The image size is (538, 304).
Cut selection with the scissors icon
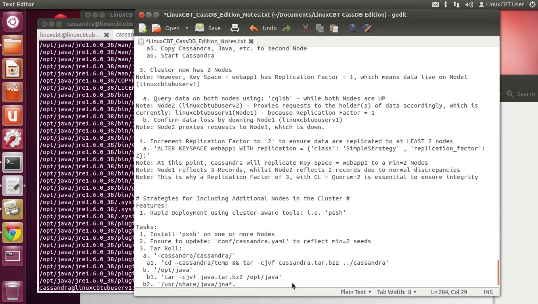pos(305,28)
